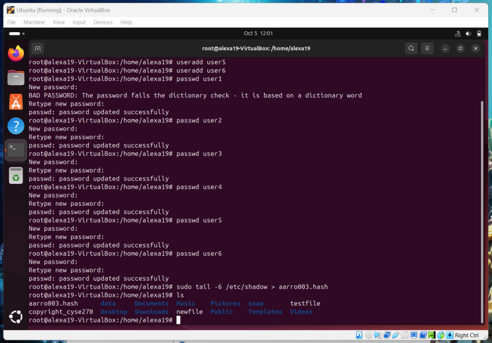The image size is (492, 343).
Task: Click the terminal vertical scrollbar
Action: [x=482, y=211]
